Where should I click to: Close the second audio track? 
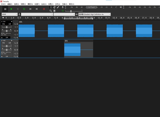pos(2,41)
